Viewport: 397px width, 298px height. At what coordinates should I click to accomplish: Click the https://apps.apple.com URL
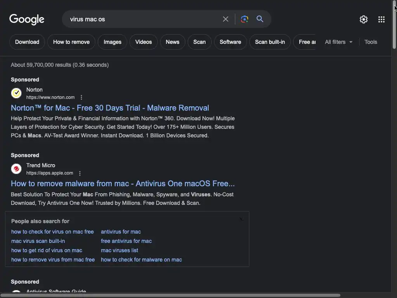point(50,173)
